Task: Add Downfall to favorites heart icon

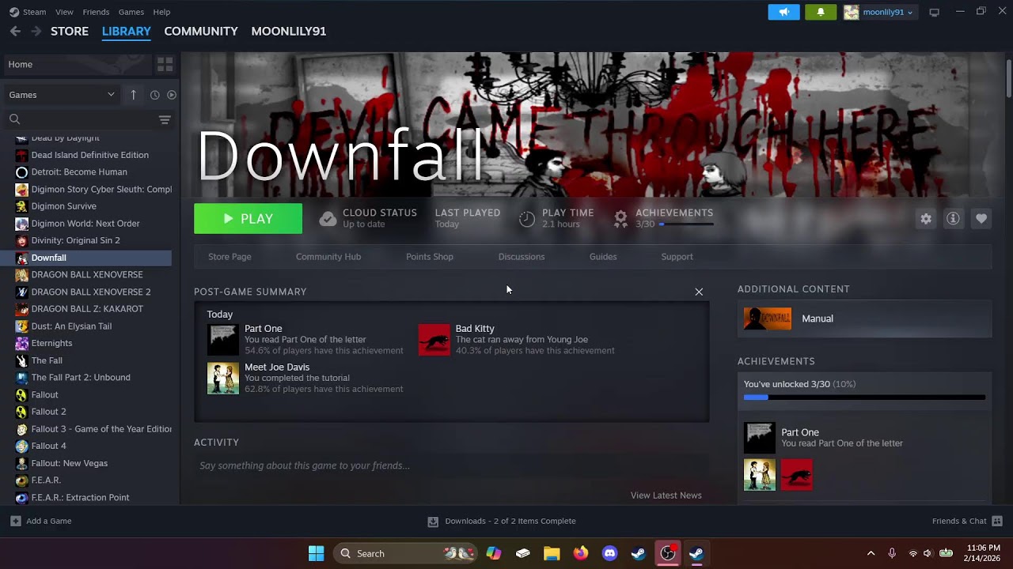Action: pos(981,219)
